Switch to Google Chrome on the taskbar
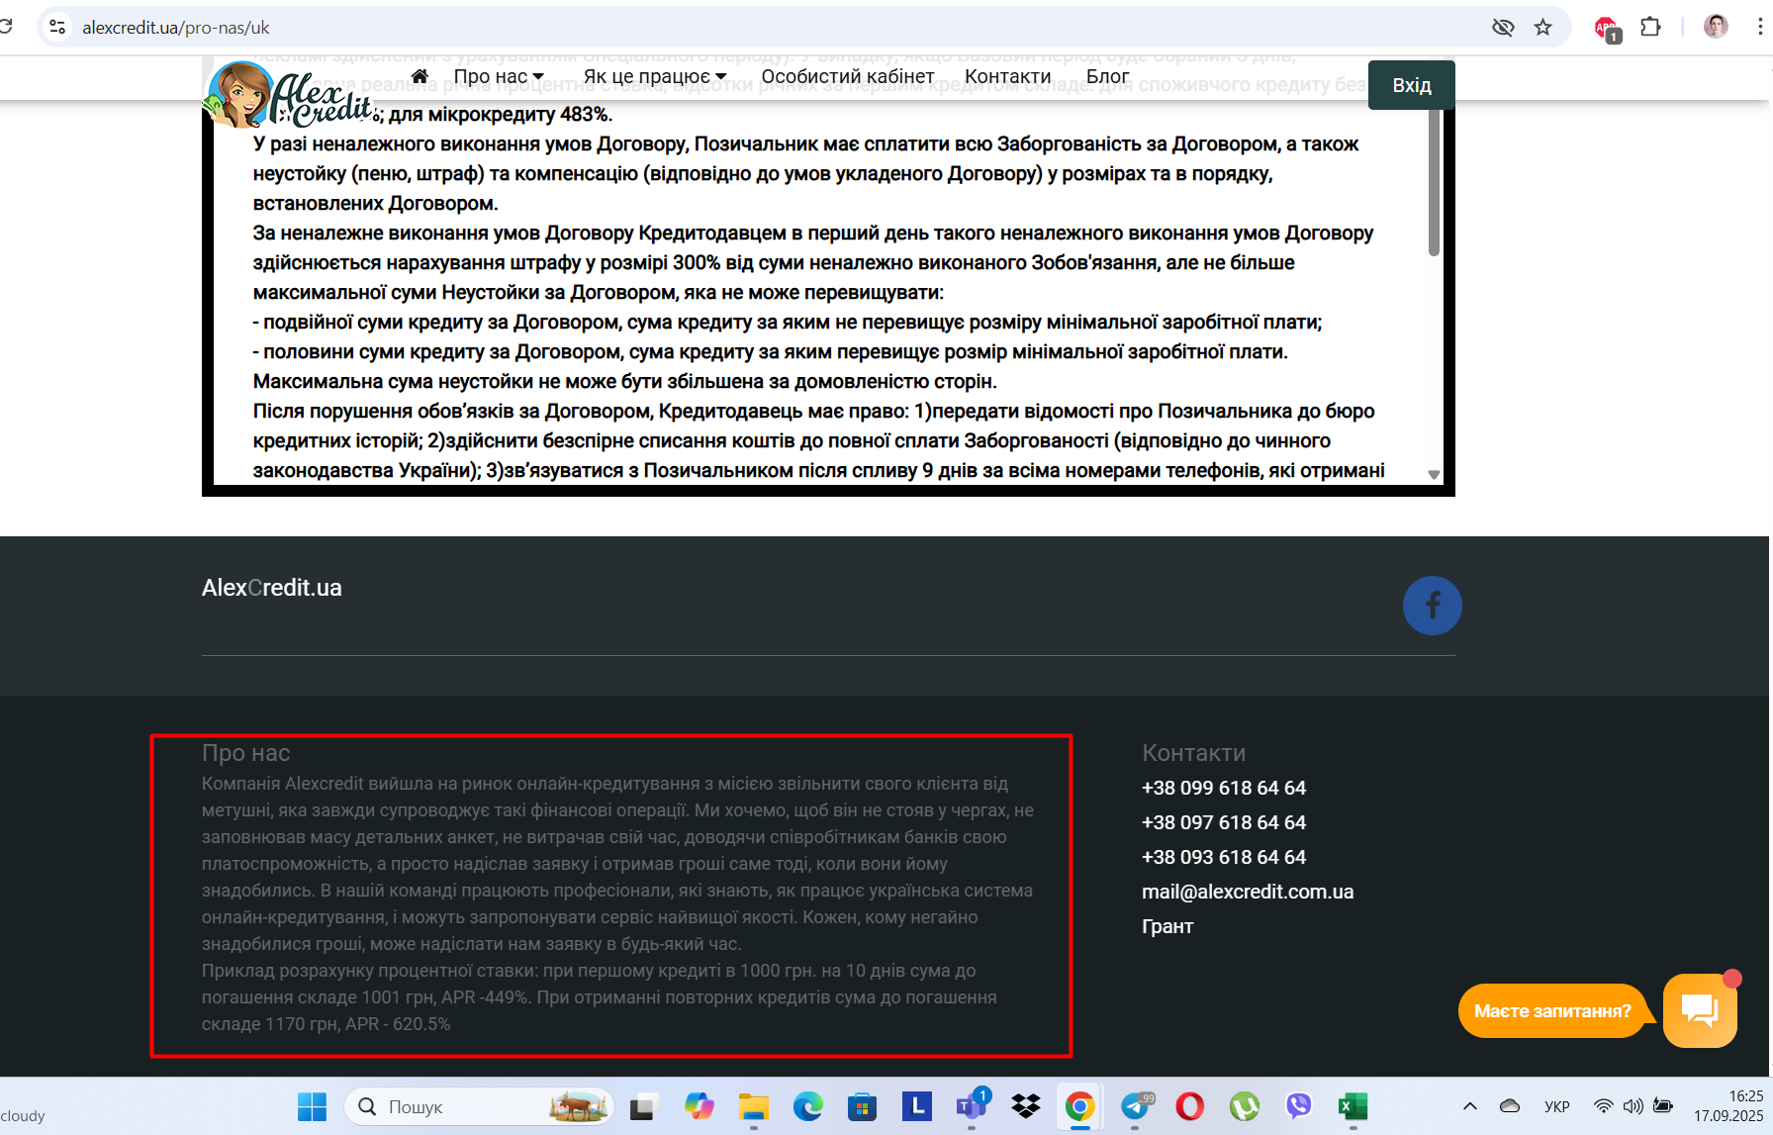The image size is (1773, 1135). (x=1080, y=1106)
